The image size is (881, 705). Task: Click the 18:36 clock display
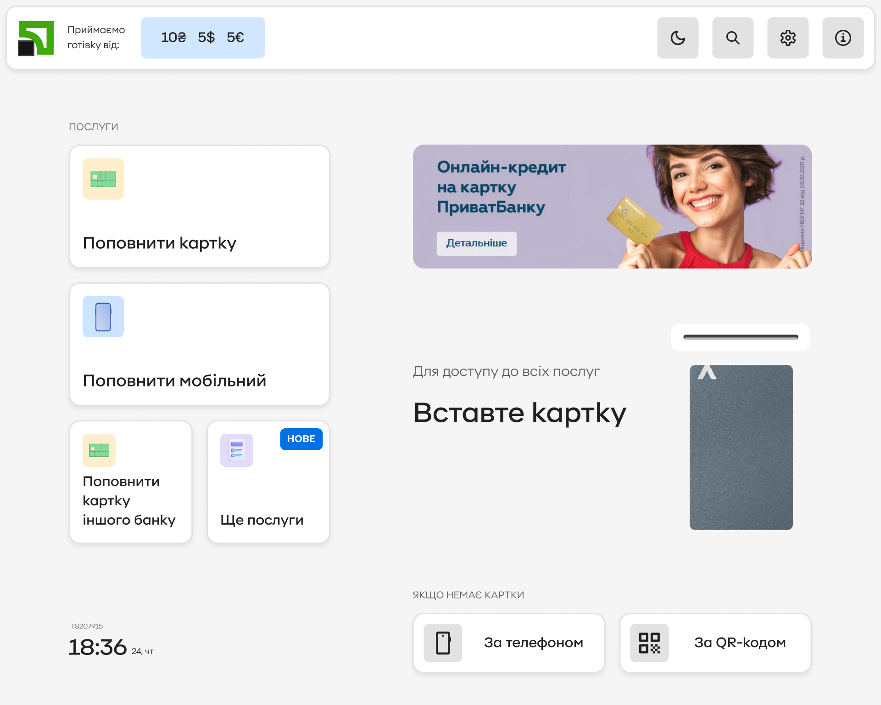coord(97,647)
